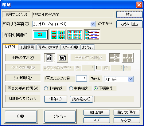Click さらに抽出 button

pyautogui.click(x=129, y=24)
